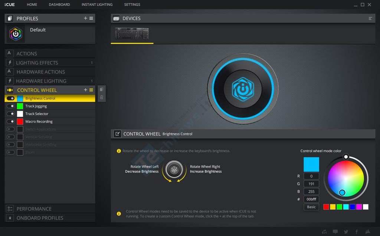This screenshot has height=236, width=380.
Task: Pick the yellow basic color swatch
Action: click(333, 207)
